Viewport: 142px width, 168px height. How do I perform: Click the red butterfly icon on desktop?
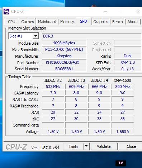coord(120,163)
